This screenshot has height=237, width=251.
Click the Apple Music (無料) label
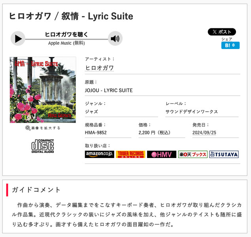click(x=66, y=43)
